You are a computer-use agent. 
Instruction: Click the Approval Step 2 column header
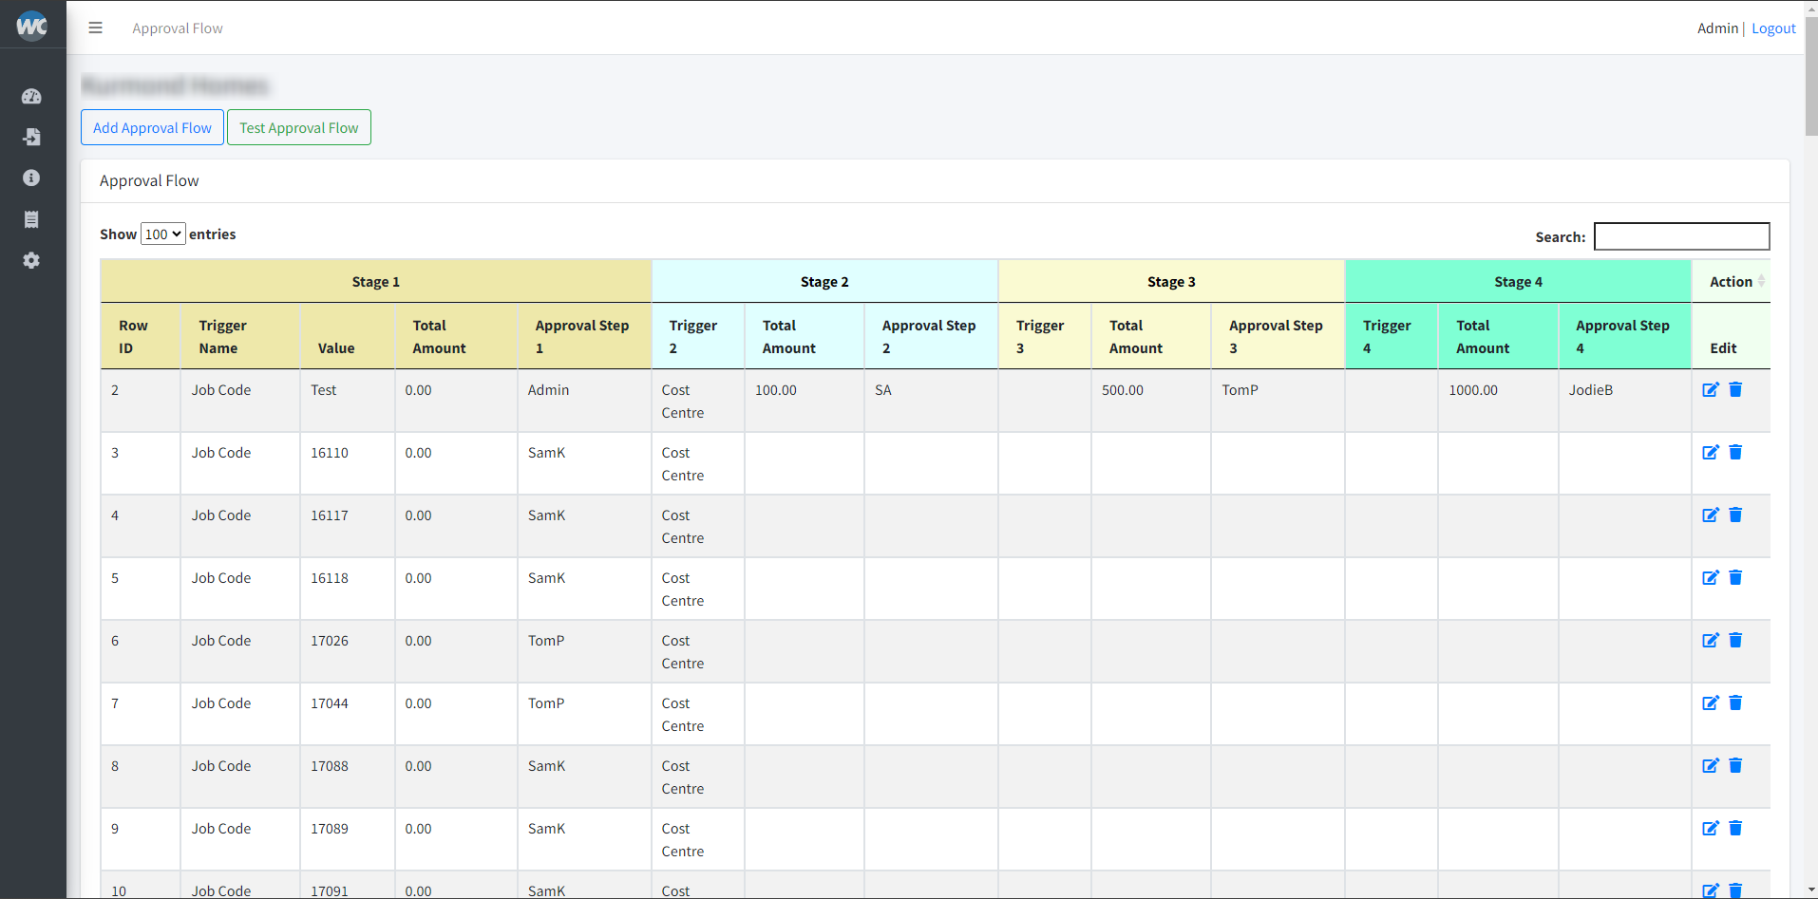pos(931,336)
